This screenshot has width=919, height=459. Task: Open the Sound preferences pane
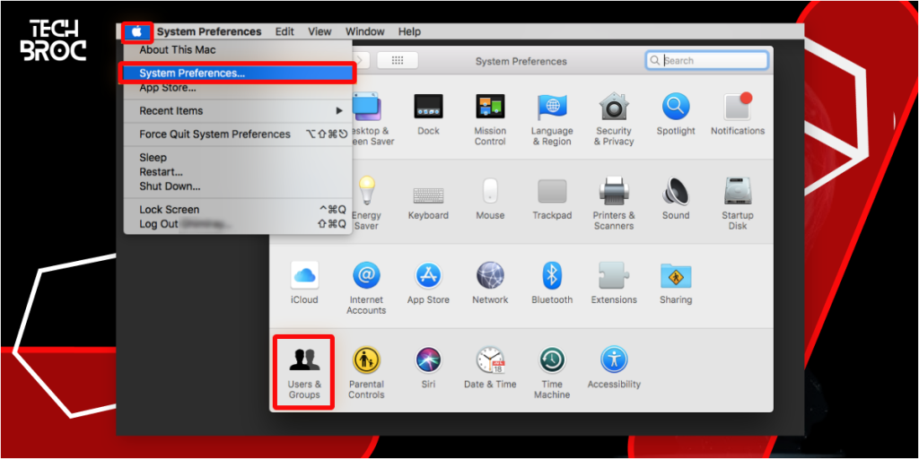pos(676,199)
